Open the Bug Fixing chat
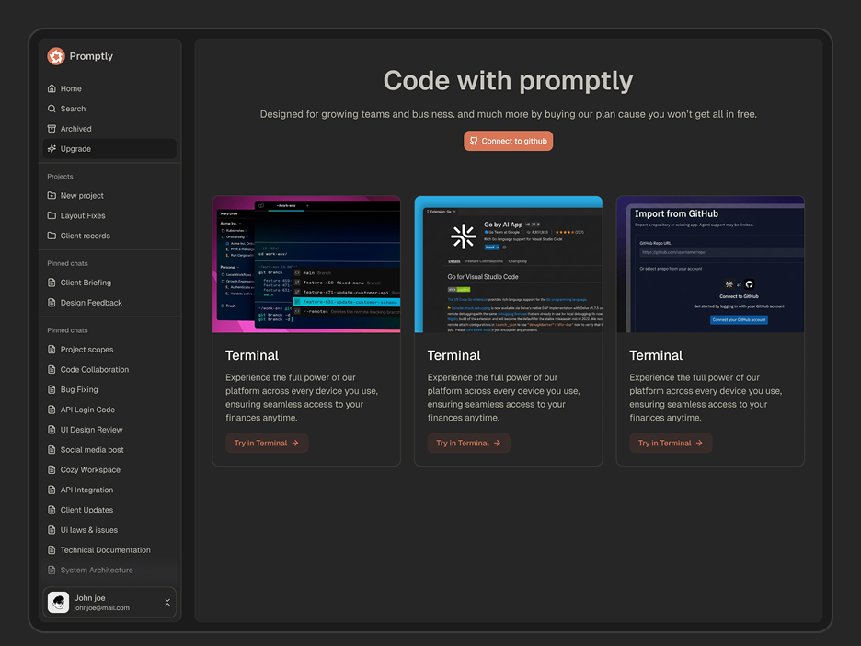The width and height of the screenshot is (861, 646). click(x=109, y=389)
